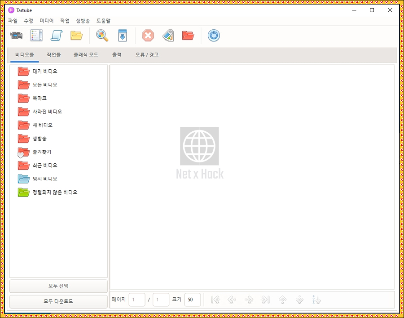404x318 pixels.
Task: Click the Add channel toolbar icon
Action: pos(36,36)
